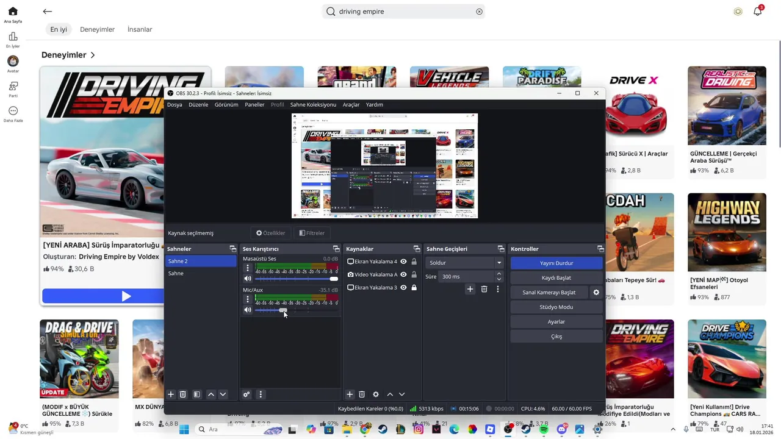Open source properties gear in Kaynaklar toolbar
This screenshot has width=781, height=439.
point(376,394)
